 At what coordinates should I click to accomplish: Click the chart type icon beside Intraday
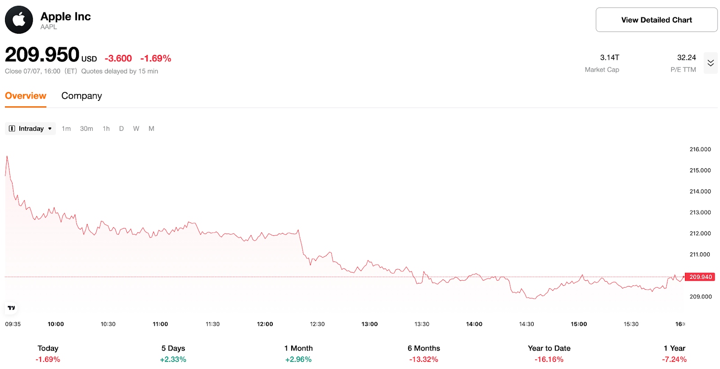tap(11, 128)
